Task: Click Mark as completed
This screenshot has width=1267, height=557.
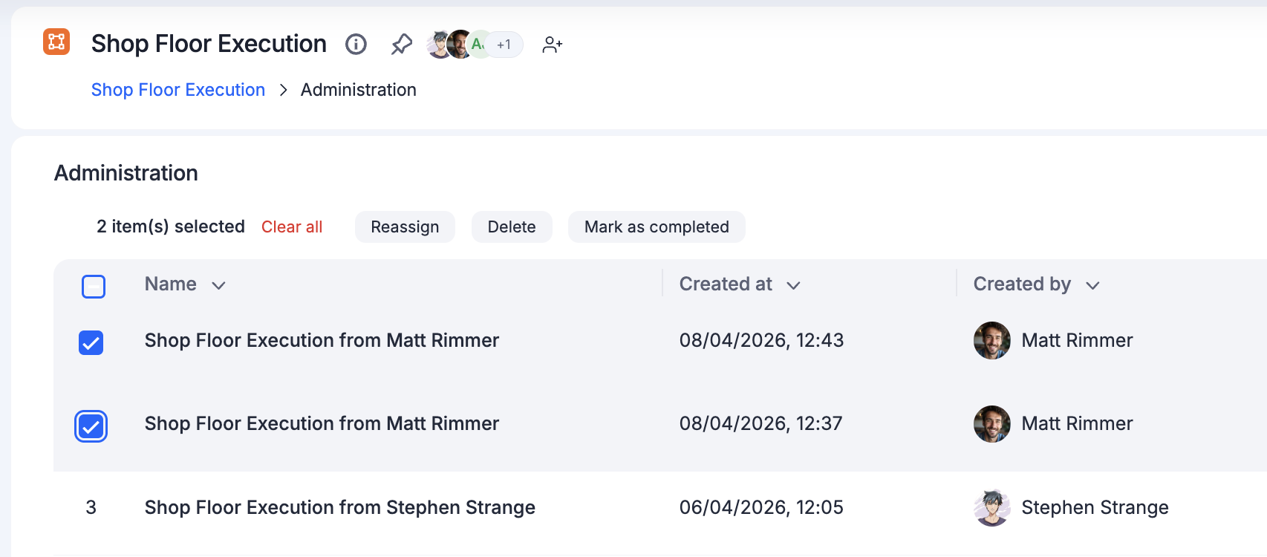Action: pos(657,227)
